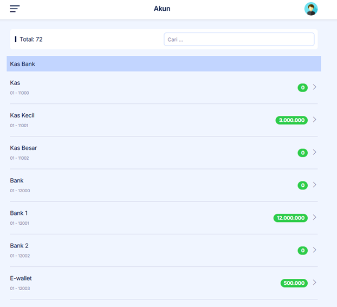The image size is (337, 307).
Task: Click the 500.000 balance badge
Action: [x=294, y=283]
